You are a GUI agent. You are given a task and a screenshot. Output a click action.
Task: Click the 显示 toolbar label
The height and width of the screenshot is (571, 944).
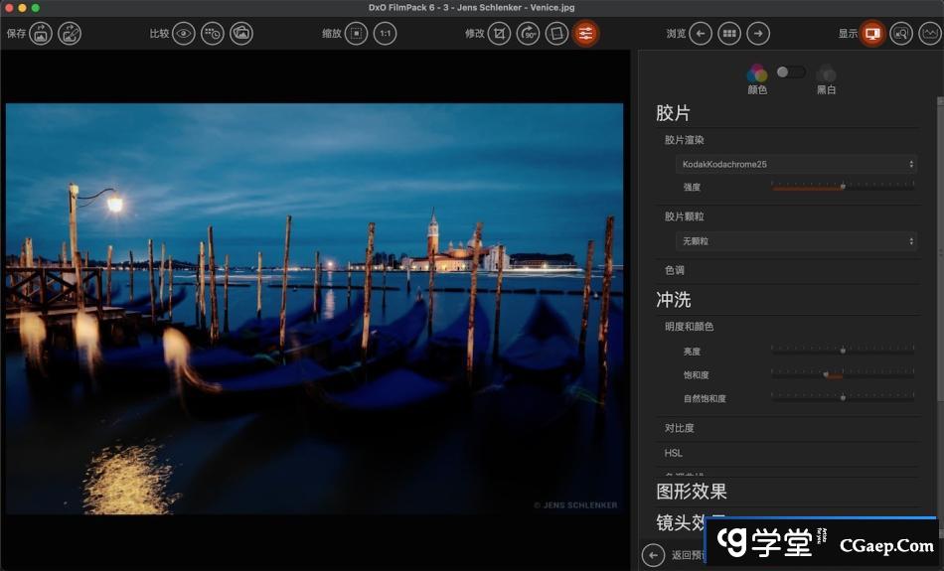click(848, 33)
